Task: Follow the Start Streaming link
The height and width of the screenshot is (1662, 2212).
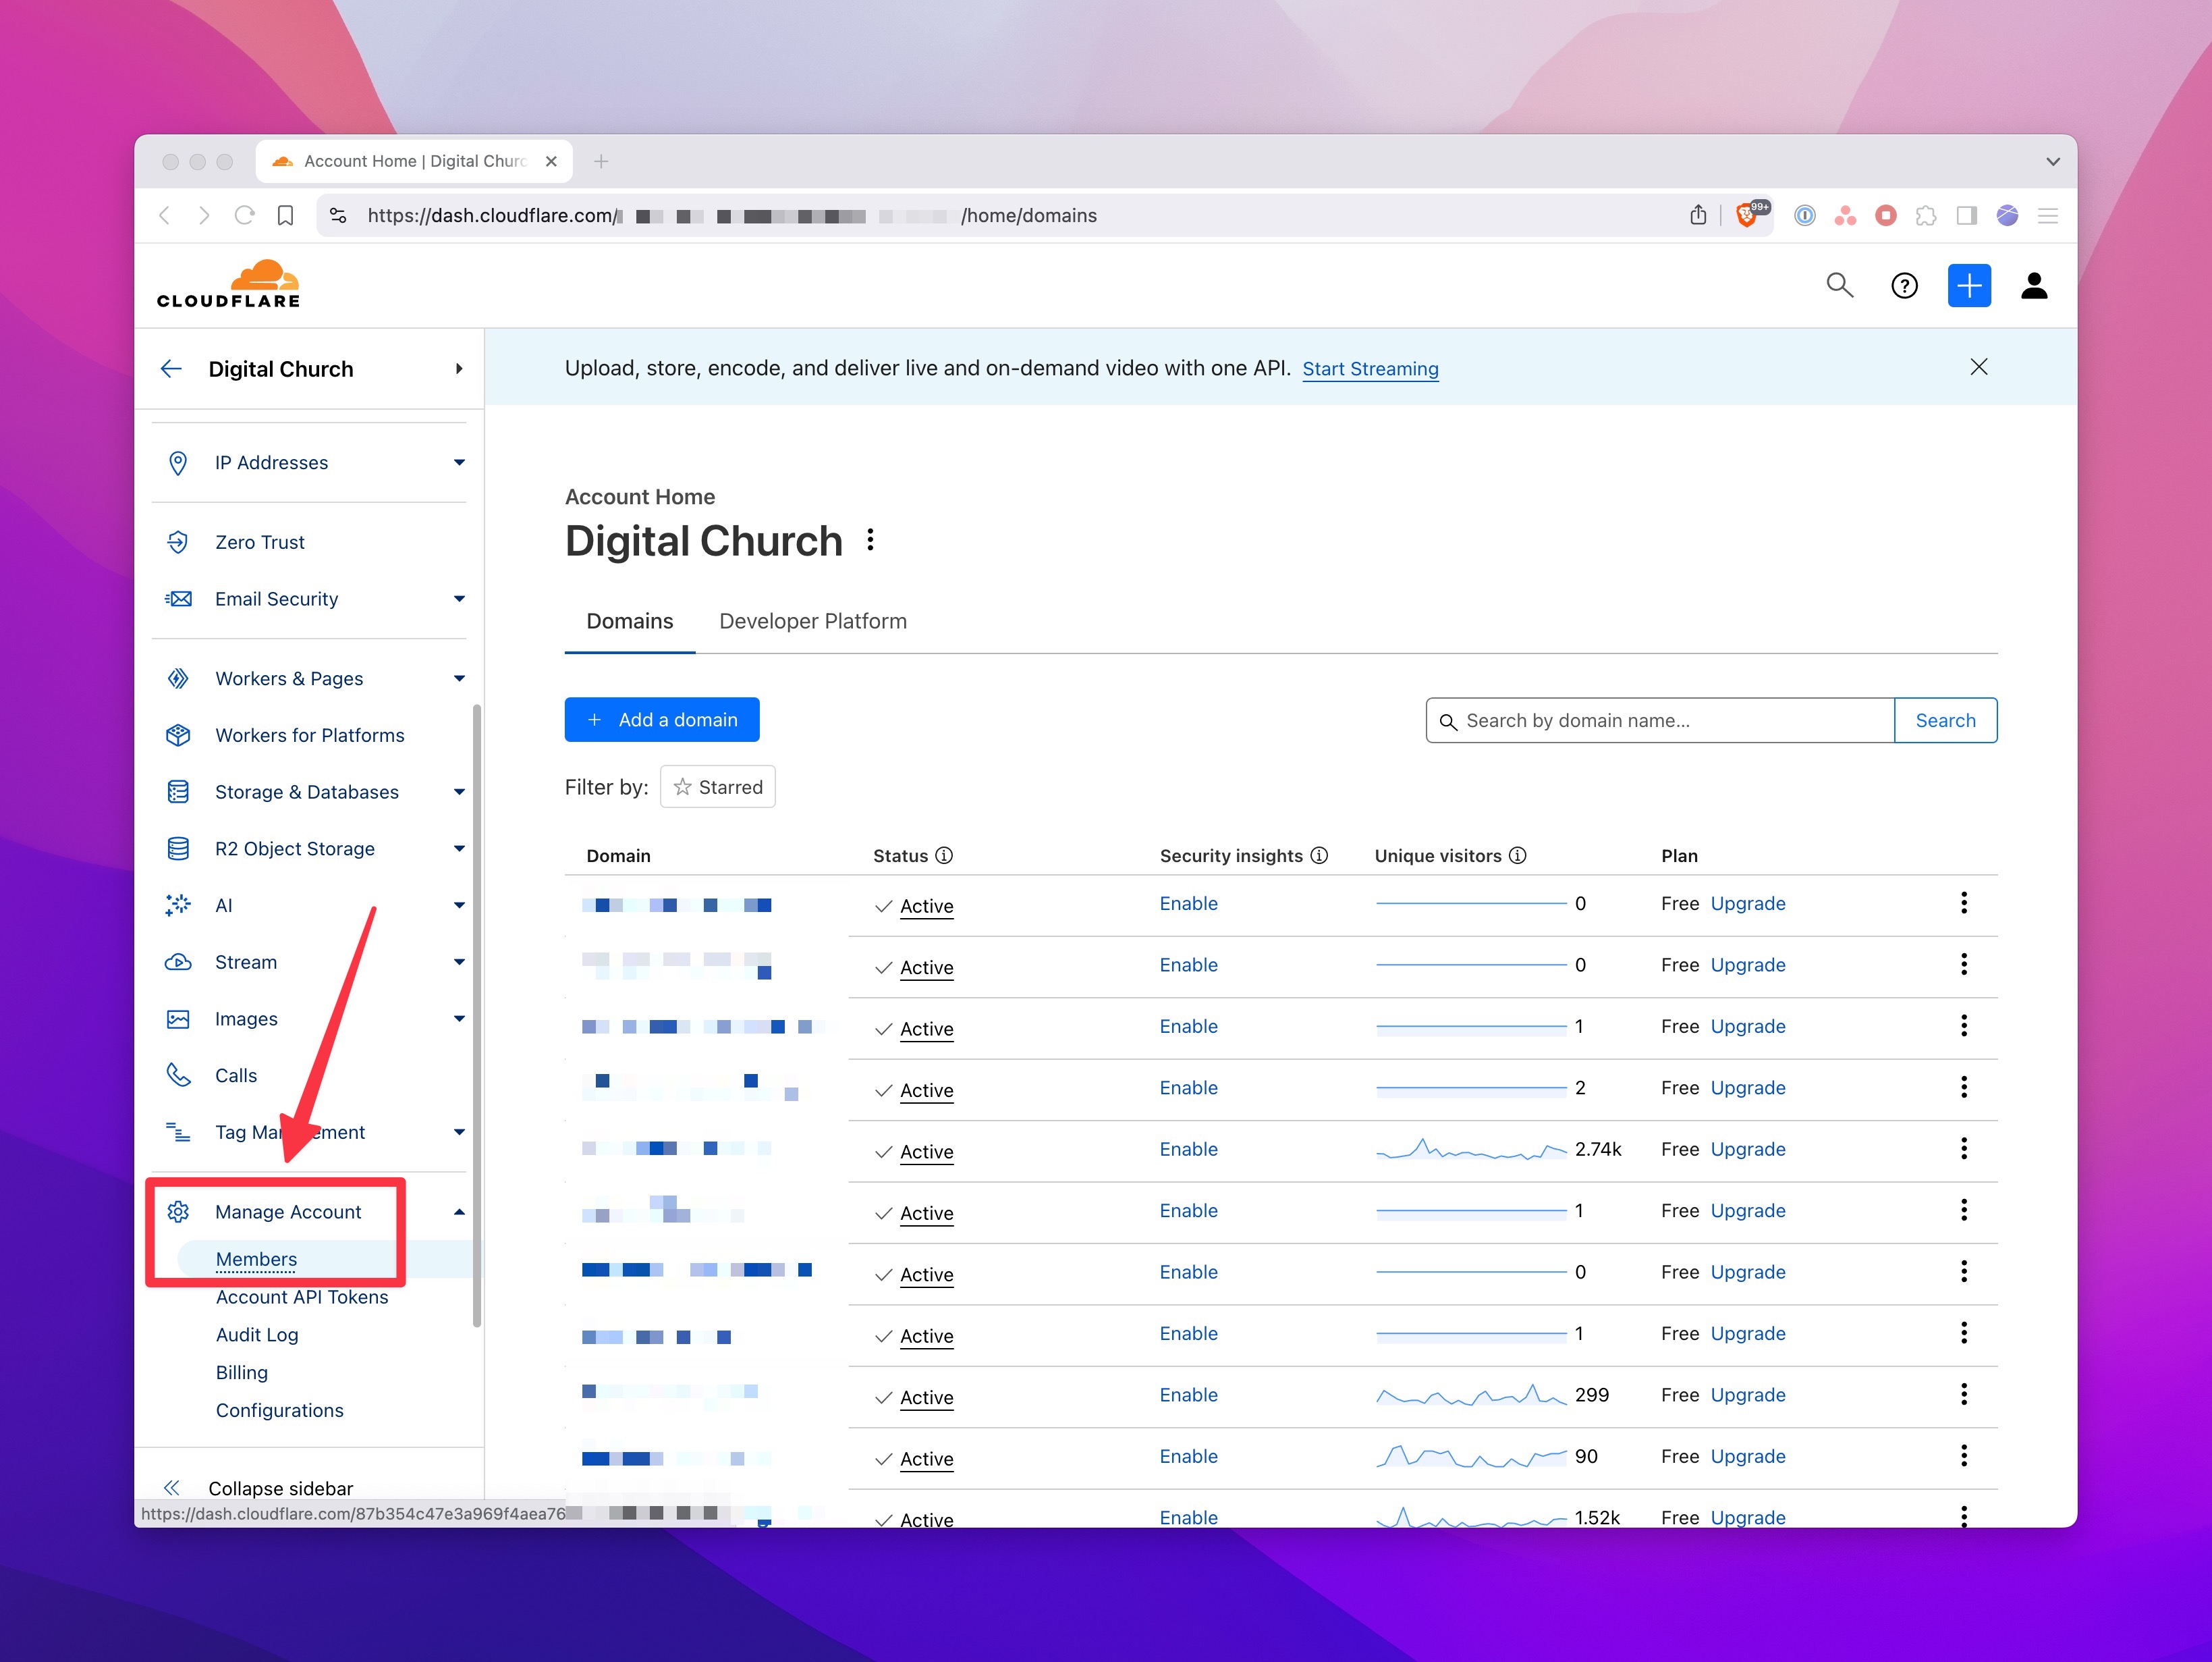Action: (x=1370, y=369)
